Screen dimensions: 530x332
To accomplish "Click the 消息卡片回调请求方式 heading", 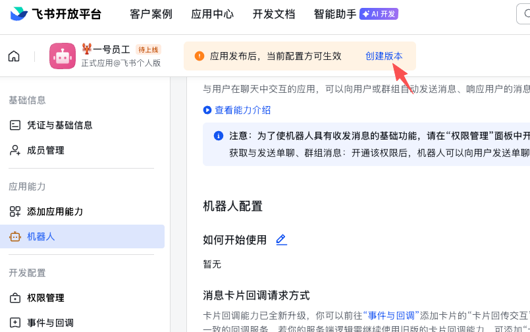I will 256,295.
